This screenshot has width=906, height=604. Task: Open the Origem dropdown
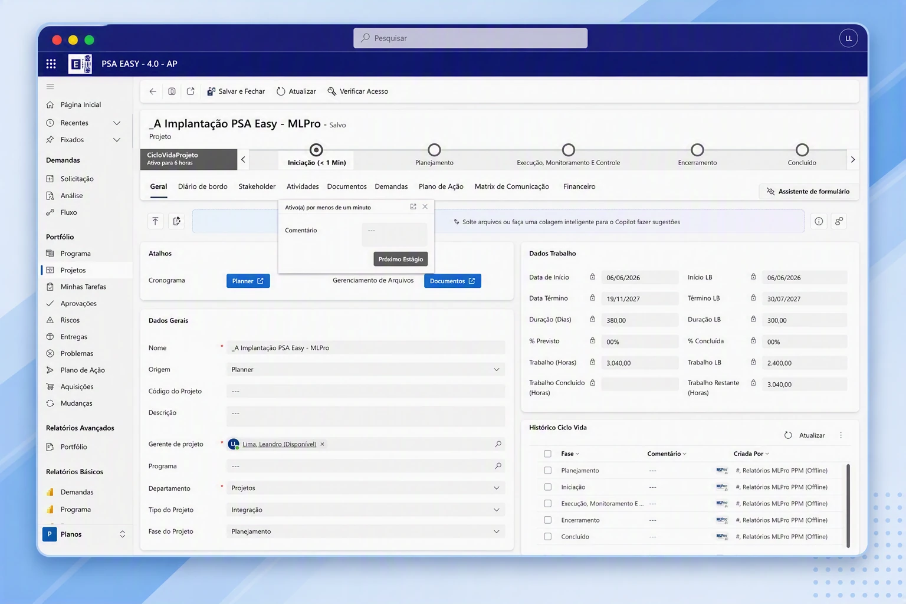click(366, 370)
